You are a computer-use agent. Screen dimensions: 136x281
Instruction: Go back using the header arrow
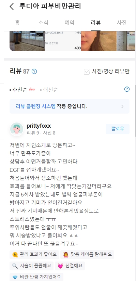click(x=12, y=7)
